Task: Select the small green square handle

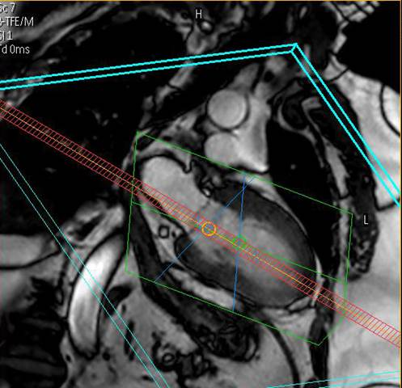Action: click(x=239, y=242)
